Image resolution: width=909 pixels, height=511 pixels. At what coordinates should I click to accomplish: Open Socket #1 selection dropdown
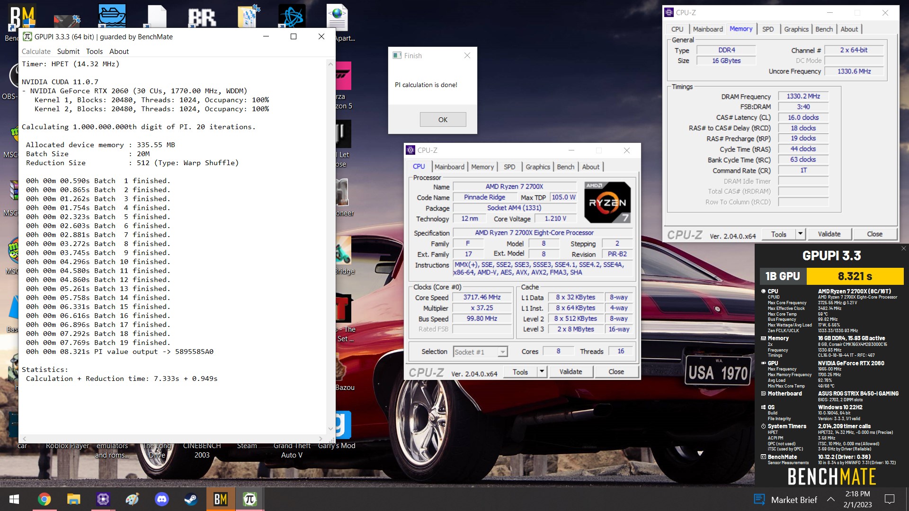point(480,352)
